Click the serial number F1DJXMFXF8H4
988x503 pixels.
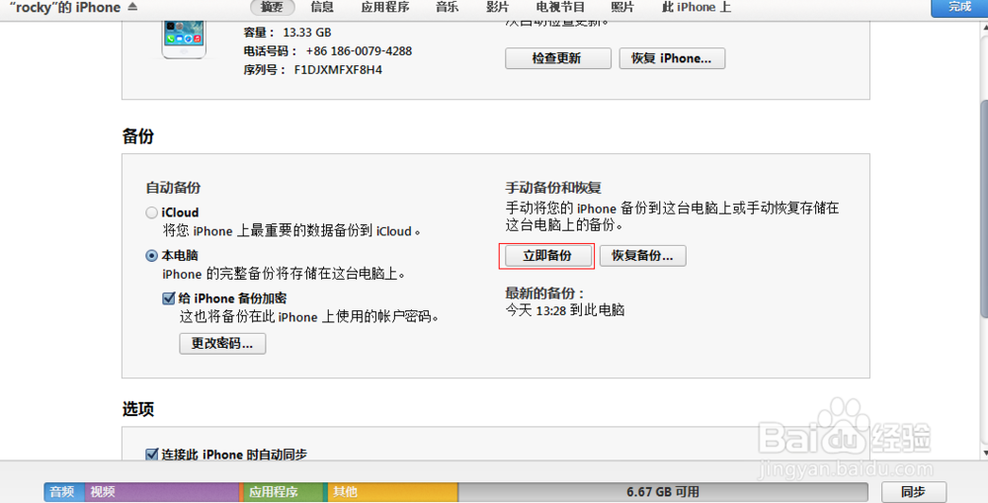(x=338, y=70)
